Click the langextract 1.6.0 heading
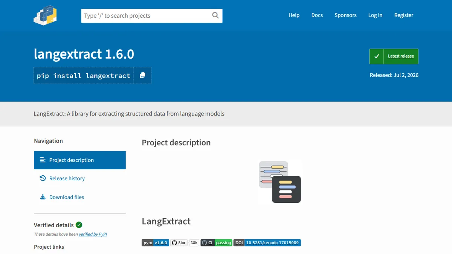Image resolution: width=452 pixels, height=254 pixels. coord(84,54)
